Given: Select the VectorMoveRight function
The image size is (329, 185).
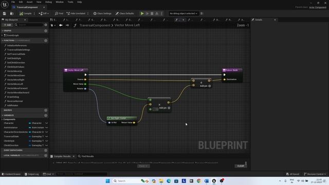Looking at the screenshot, I should (16, 80).
